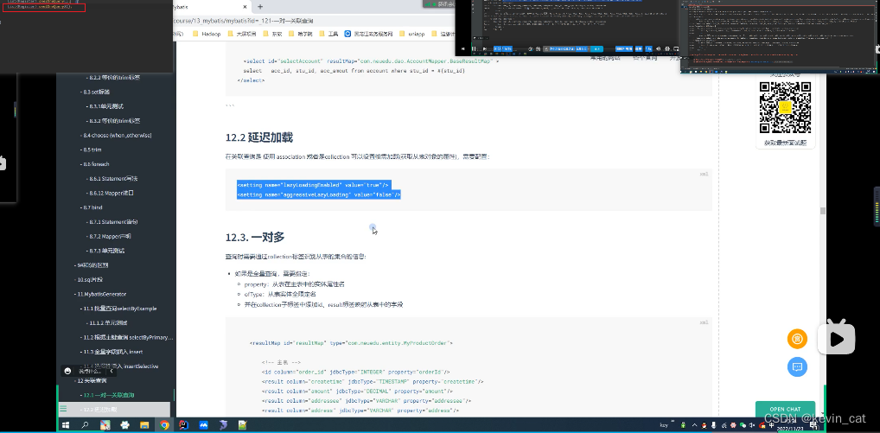Click the highlighted lazyLoadingEnabled setting line

click(313, 185)
